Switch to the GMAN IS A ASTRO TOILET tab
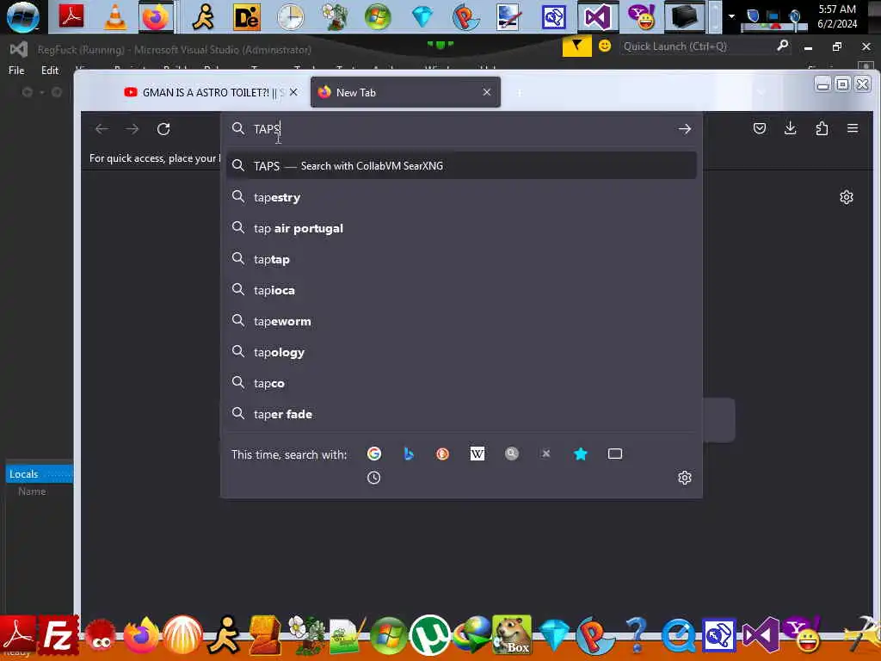This screenshot has height=661, width=881. (205, 92)
